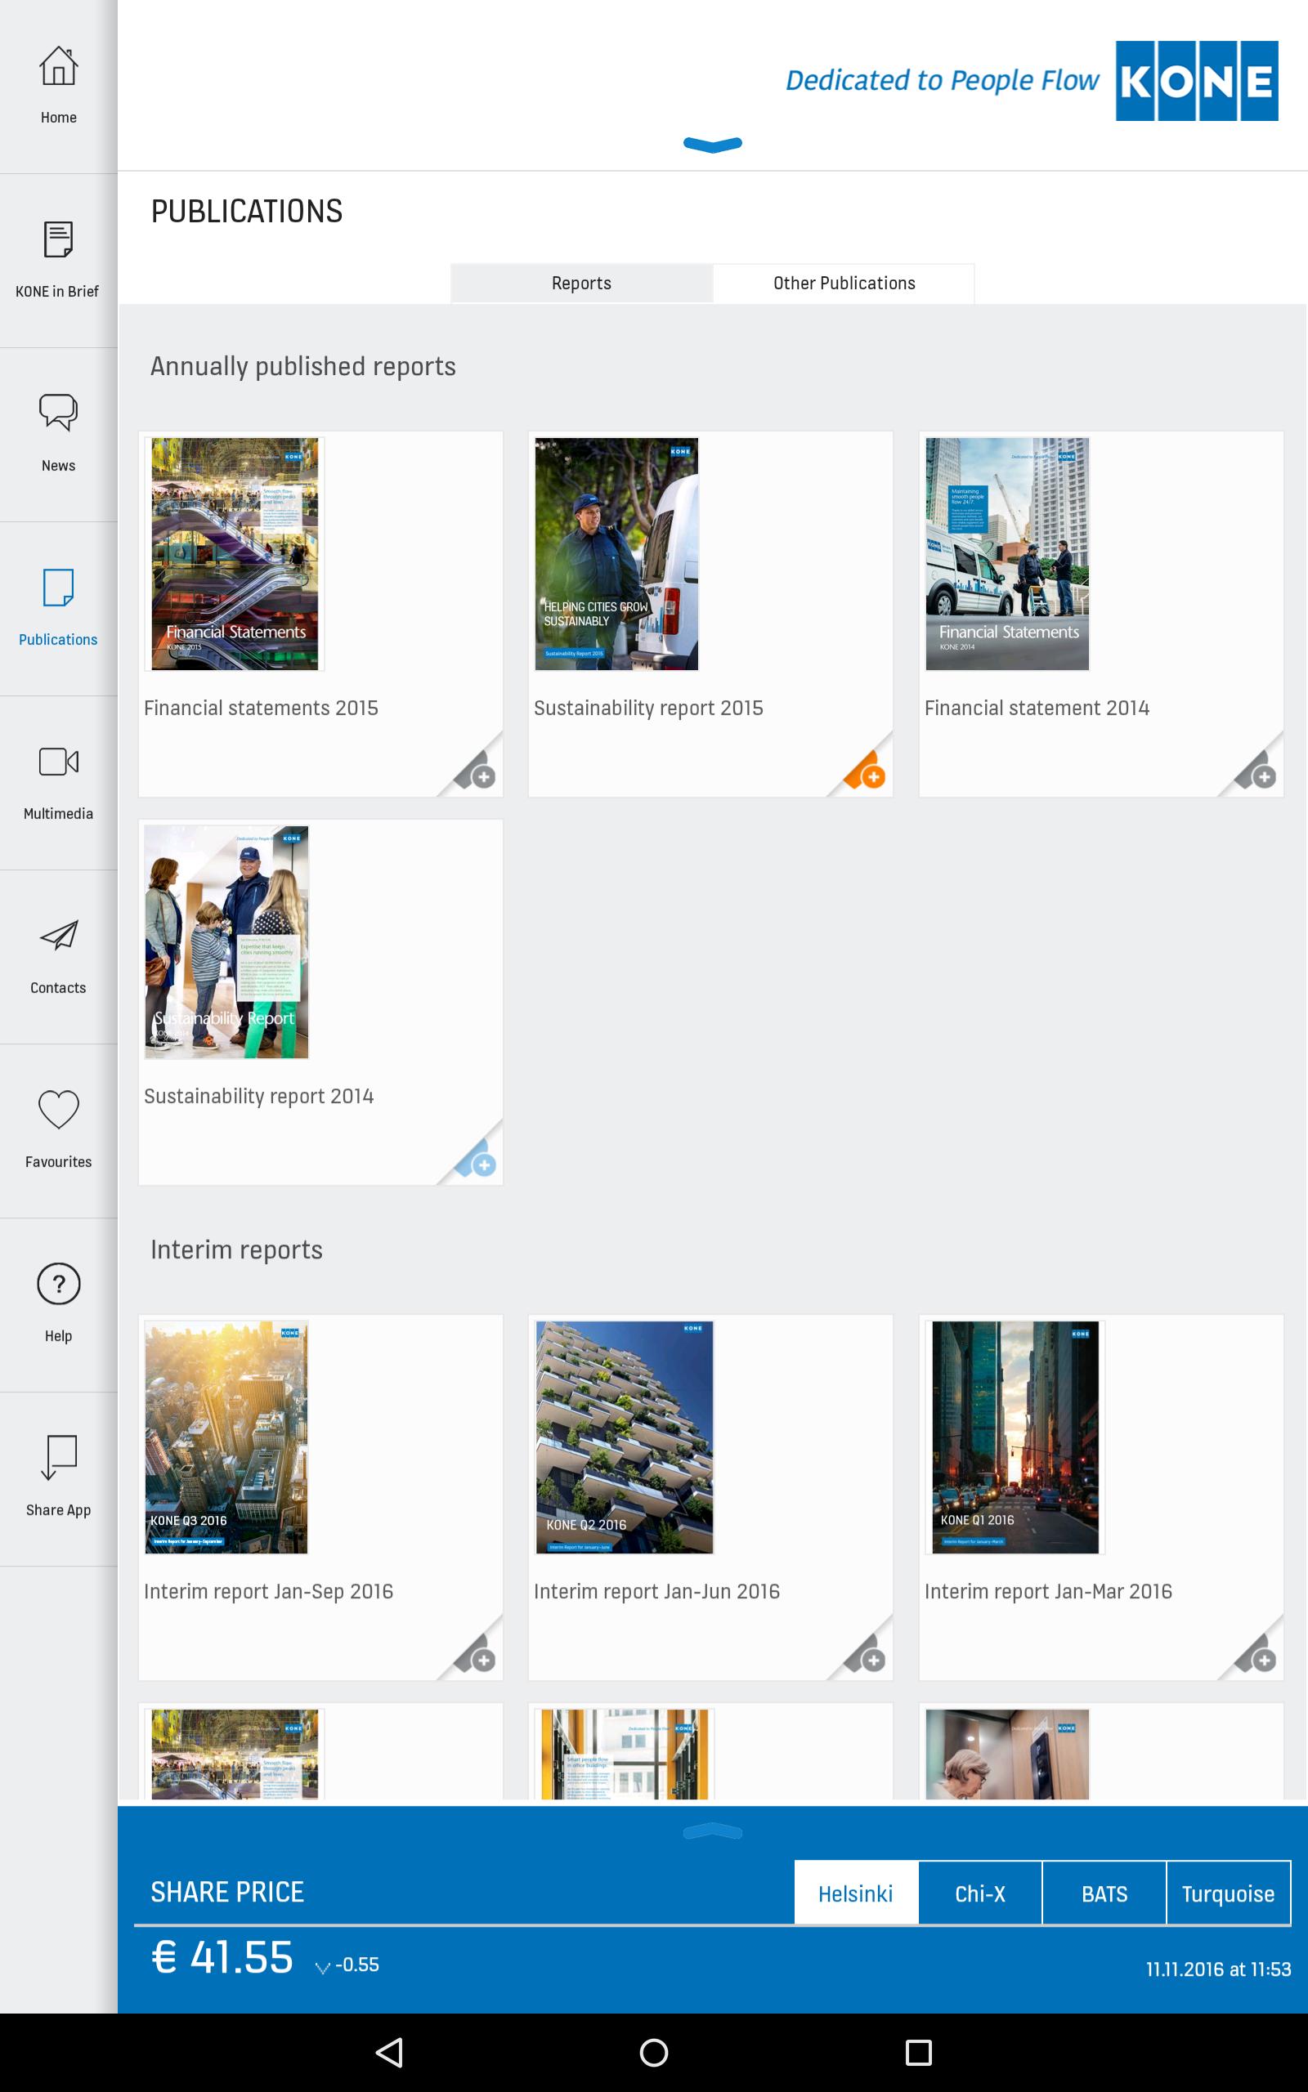Tap Android back navigation button

(x=390, y=2052)
